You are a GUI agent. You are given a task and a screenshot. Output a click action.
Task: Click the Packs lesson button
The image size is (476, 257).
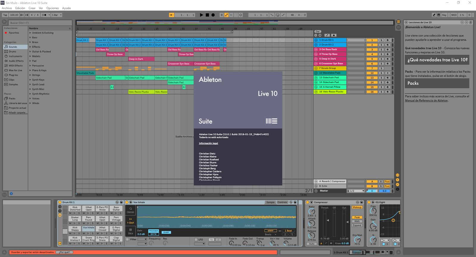[x=437, y=83]
